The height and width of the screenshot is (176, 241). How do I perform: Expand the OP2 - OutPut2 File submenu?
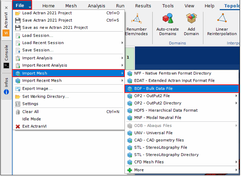(182, 96)
